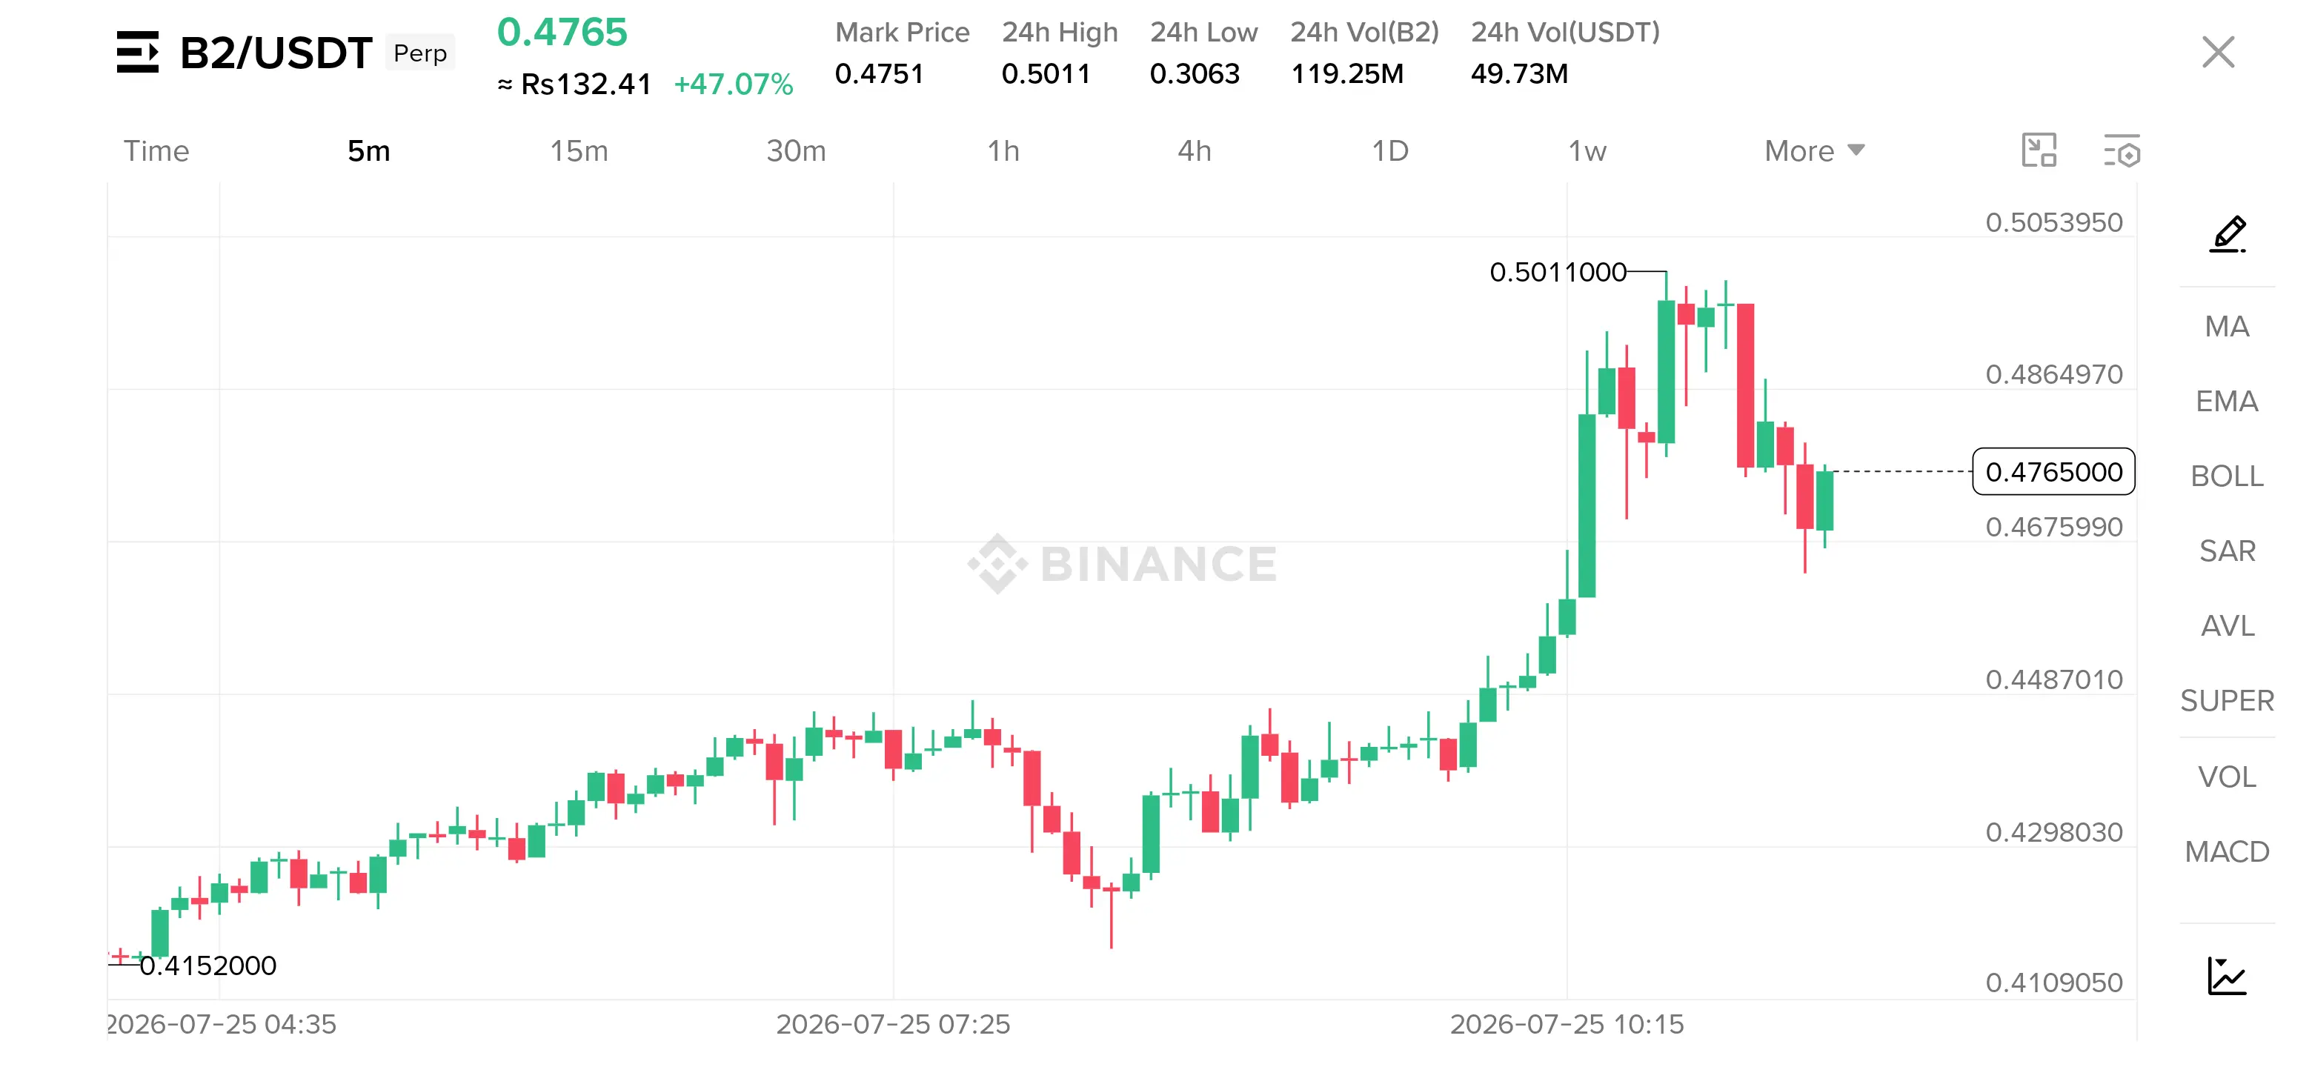Expand the More timeframes dropdown
This screenshot has width=2312, height=1067.
(x=1814, y=150)
